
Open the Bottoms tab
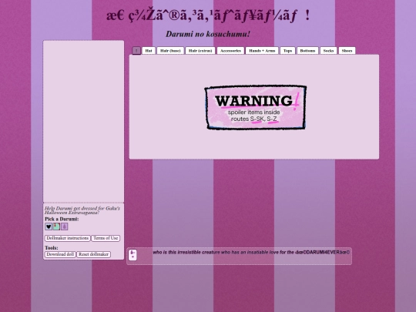point(307,51)
